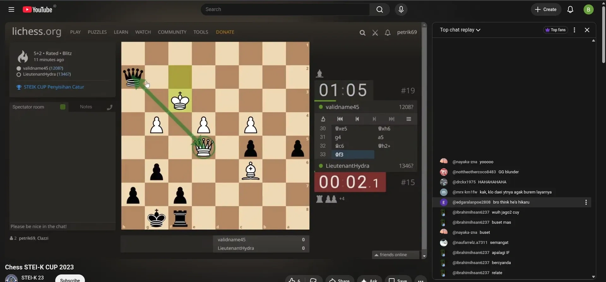Switch to the Notes tab
The height and width of the screenshot is (282, 606).
[x=86, y=107]
